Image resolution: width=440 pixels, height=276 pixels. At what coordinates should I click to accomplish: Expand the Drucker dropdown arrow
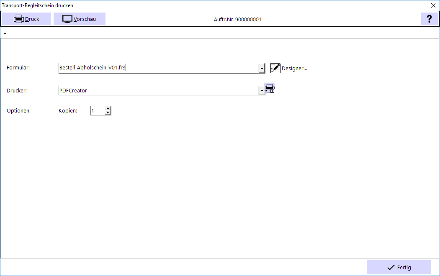tap(262, 90)
